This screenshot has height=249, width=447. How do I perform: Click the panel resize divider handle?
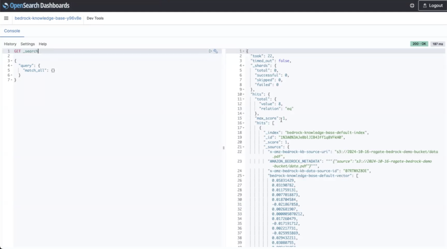[x=223, y=148]
